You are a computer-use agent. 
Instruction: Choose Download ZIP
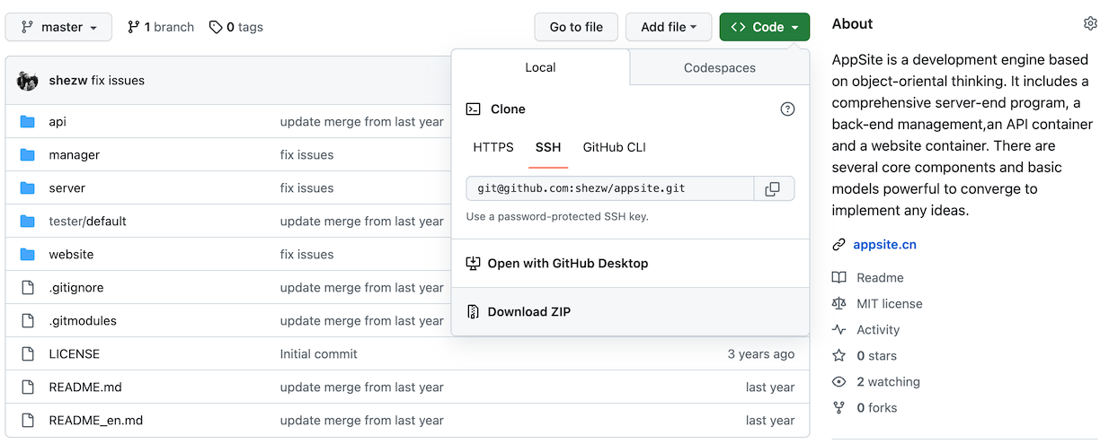(x=630, y=312)
